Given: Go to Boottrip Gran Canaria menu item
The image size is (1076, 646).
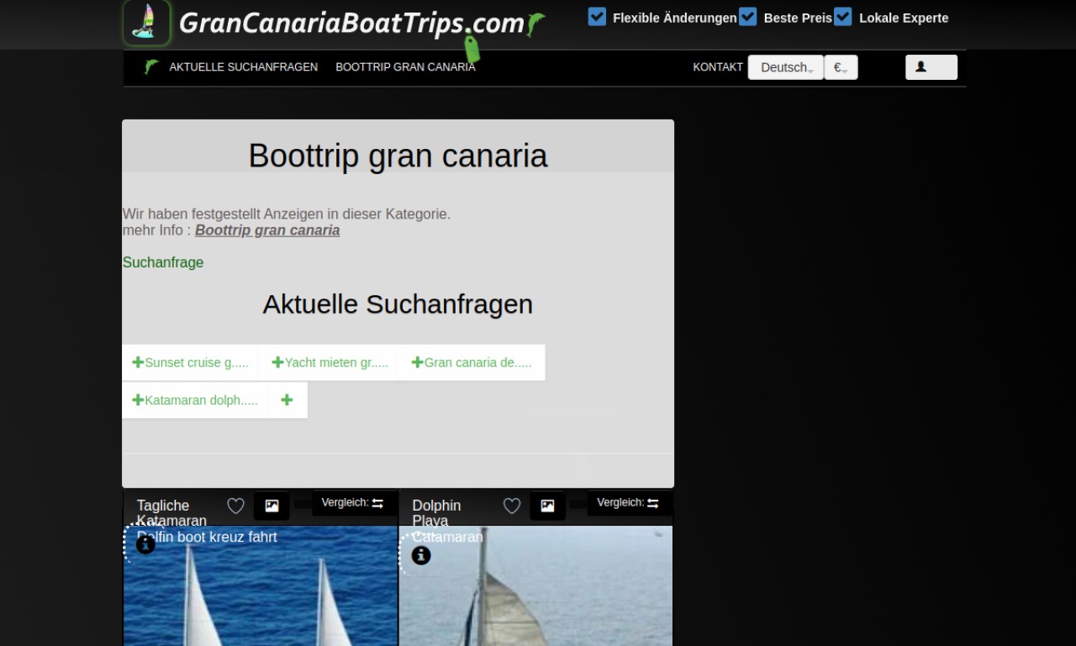Looking at the screenshot, I should click(405, 67).
